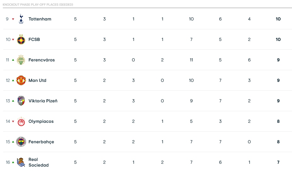The image size is (292, 171).
Task: Click the Man Utd club crest
Action: [21, 81]
